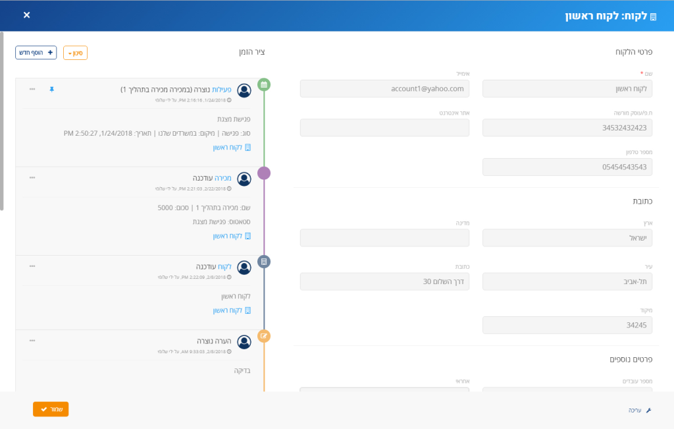Open three-dots menu on activity created entry

coord(32,89)
